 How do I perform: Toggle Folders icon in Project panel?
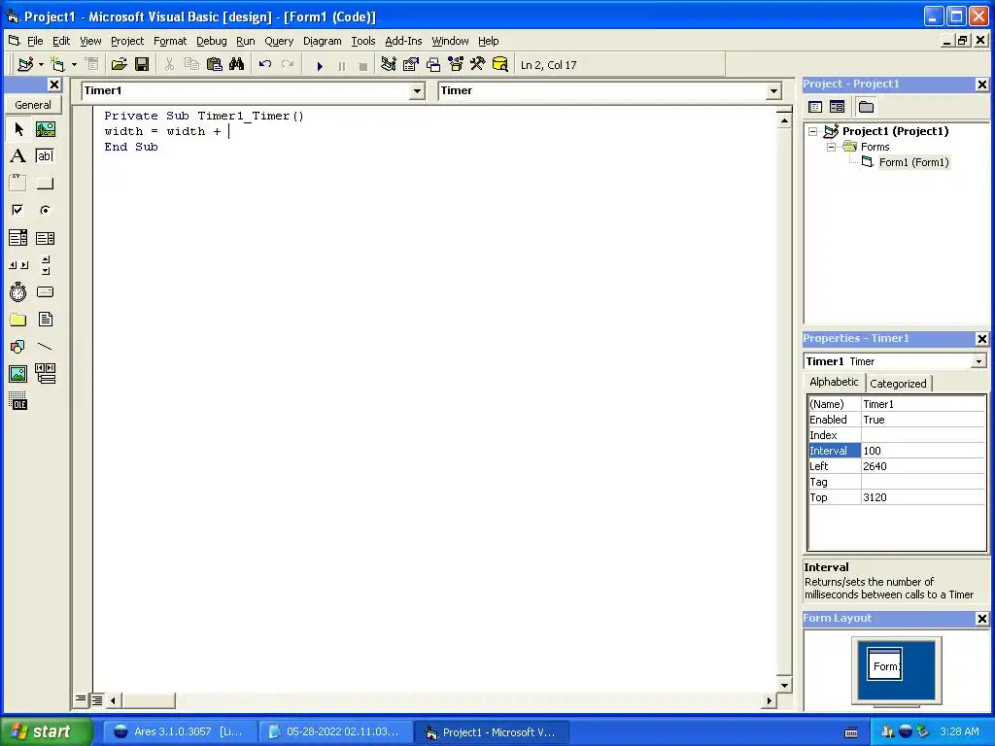866,107
